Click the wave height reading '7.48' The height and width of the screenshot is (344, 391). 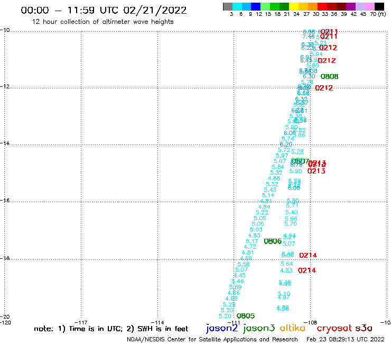pyautogui.click(x=309, y=37)
